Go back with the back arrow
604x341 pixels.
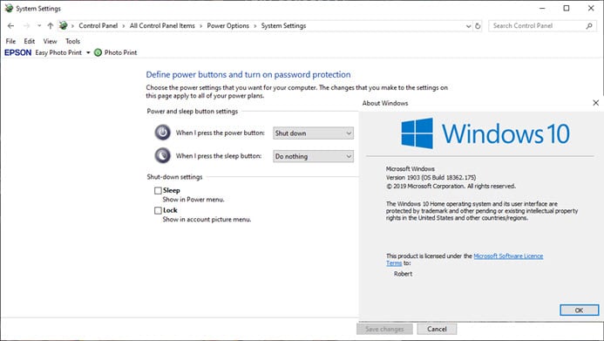pos(10,26)
